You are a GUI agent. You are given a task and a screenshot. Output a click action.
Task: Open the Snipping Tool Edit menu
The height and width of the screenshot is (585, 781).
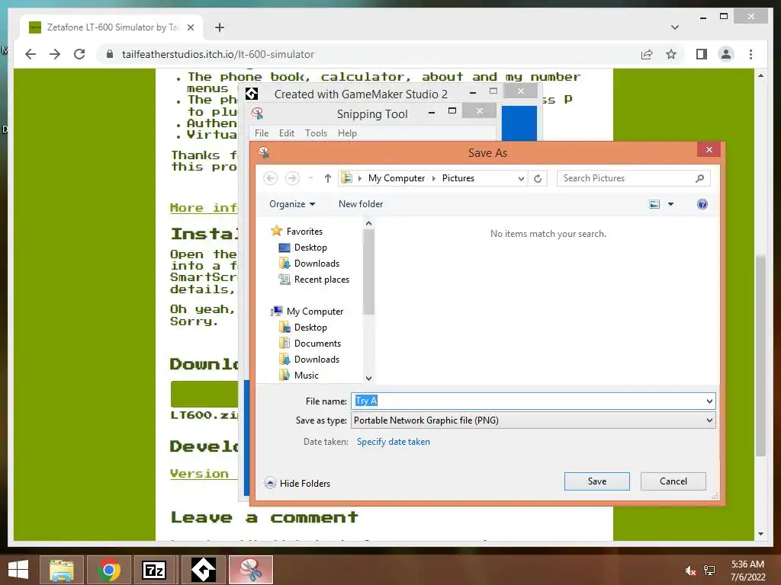point(287,133)
